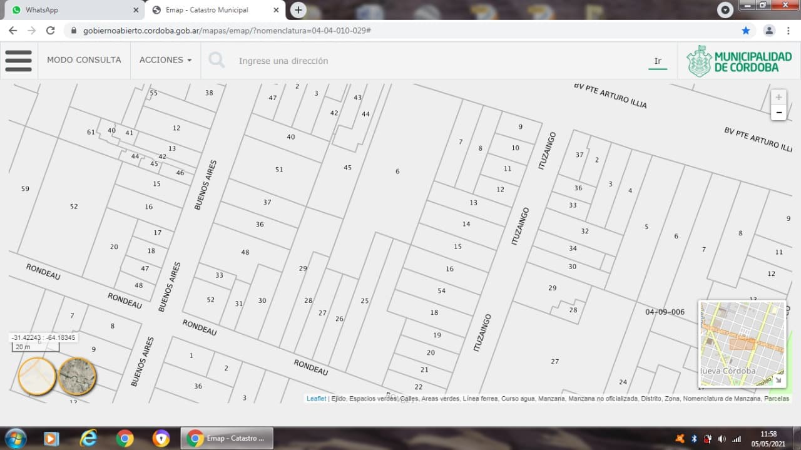The width and height of the screenshot is (801, 450).
Task: Zoom out with the minus button
Action: [778, 113]
